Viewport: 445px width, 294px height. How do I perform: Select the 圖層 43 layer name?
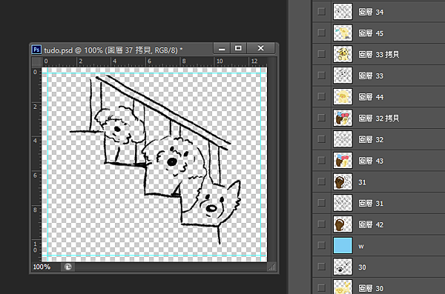click(371, 161)
